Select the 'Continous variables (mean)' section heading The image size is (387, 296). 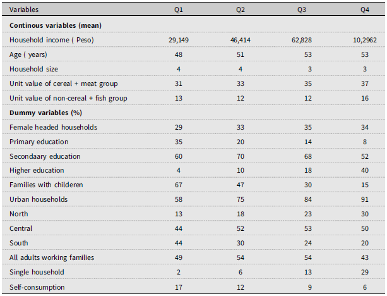(x=56, y=25)
